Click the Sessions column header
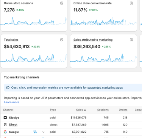 click(x=103, y=110)
